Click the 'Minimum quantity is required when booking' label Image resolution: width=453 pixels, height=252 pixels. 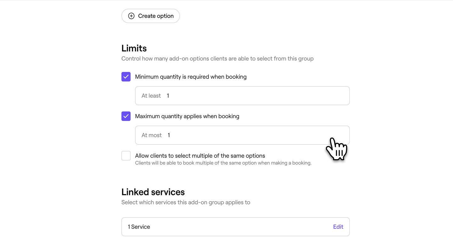[191, 77]
